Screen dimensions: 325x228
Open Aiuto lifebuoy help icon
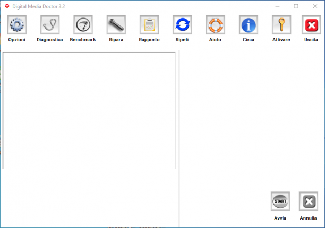[x=216, y=24]
